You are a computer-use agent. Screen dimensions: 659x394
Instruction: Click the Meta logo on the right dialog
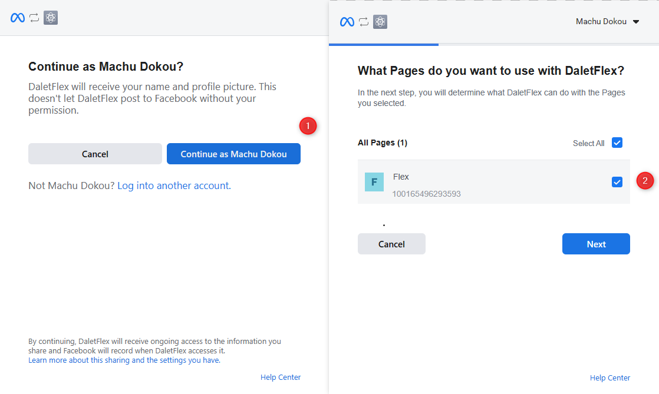(x=346, y=21)
